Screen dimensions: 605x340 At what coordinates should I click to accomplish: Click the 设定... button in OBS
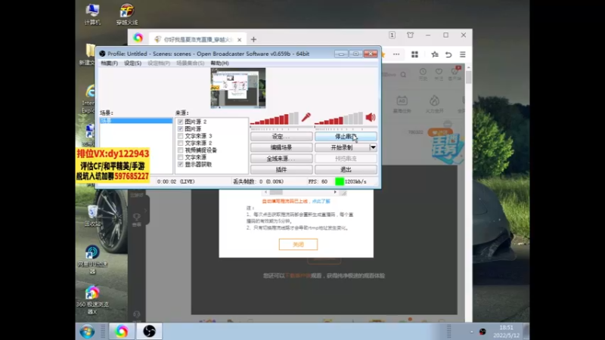coord(281,137)
